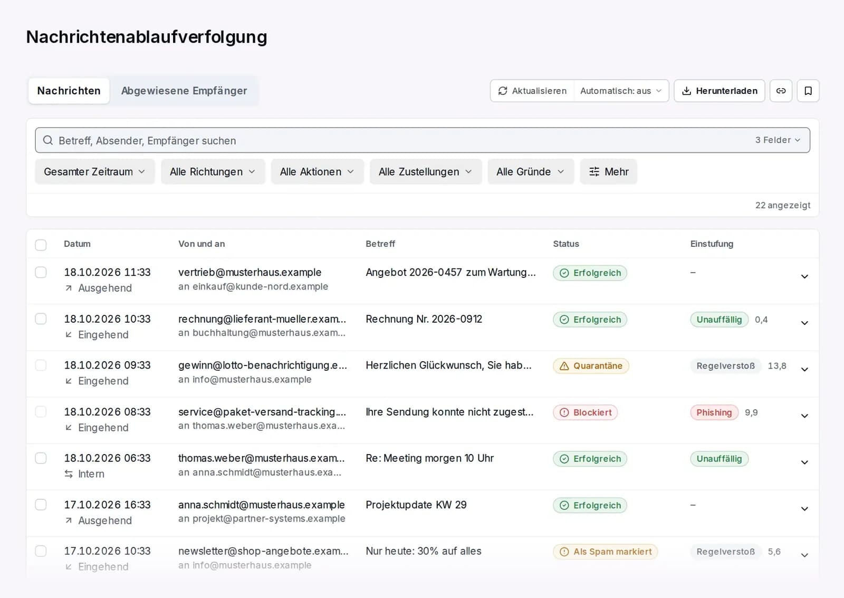Image resolution: width=844 pixels, height=598 pixels.
Task: Click the refresh icon in Aktualisieren
Action: coord(503,91)
